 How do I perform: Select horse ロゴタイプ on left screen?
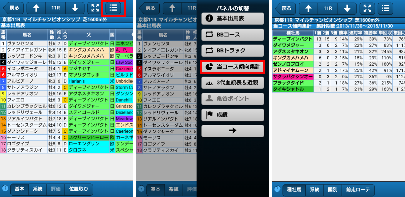click(27, 144)
